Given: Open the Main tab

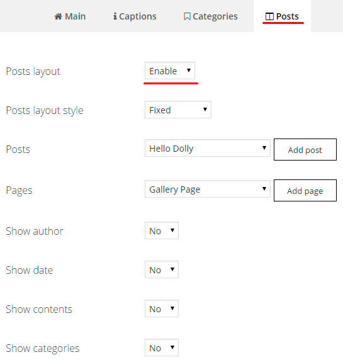Looking at the screenshot, I should pos(70,16).
